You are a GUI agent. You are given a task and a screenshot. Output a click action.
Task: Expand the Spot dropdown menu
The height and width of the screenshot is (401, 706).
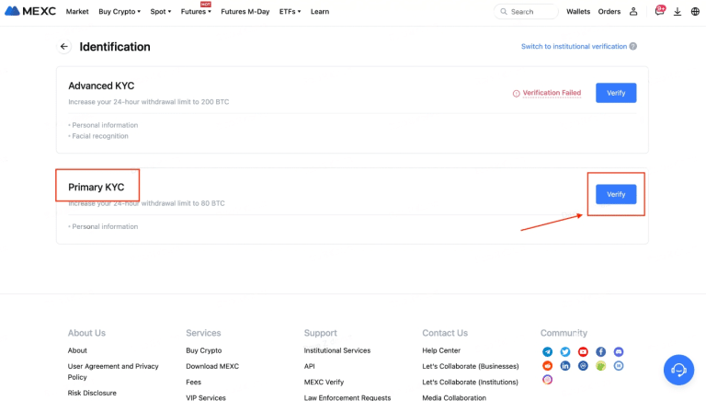[x=161, y=12]
